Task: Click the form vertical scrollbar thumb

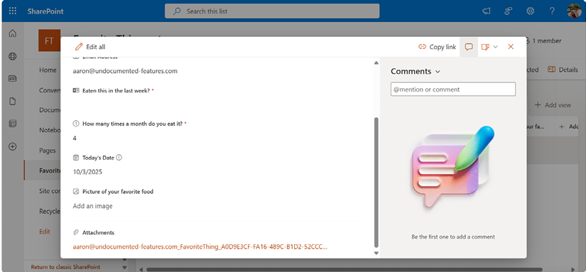Action: pos(376,183)
